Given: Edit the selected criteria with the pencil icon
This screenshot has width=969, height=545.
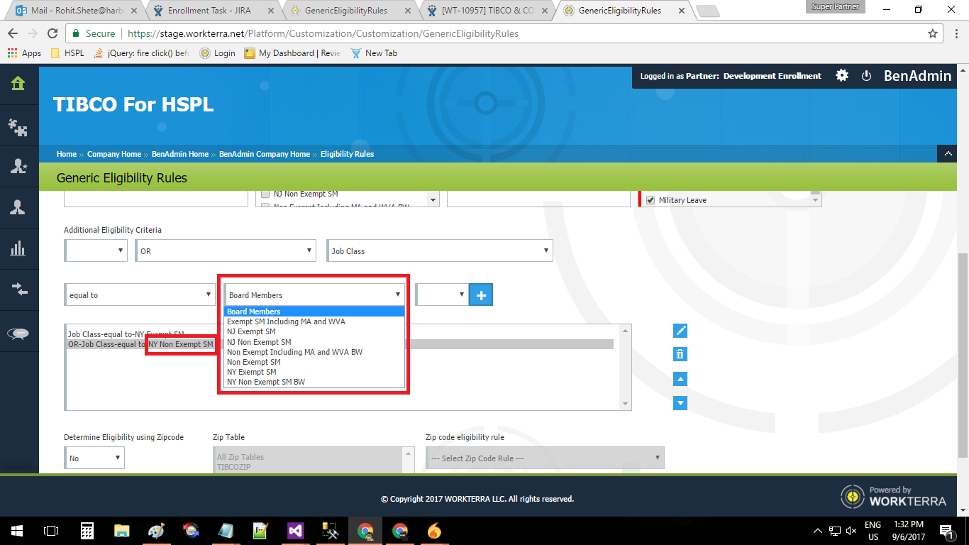Looking at the screenshot, I should 680,331.
